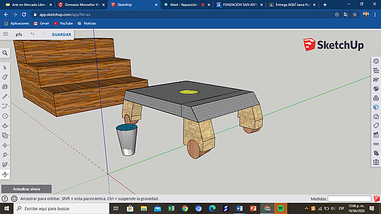Select the Walk footprints tool
This screenshot has width=381, height=214.
tap(5, 165)
